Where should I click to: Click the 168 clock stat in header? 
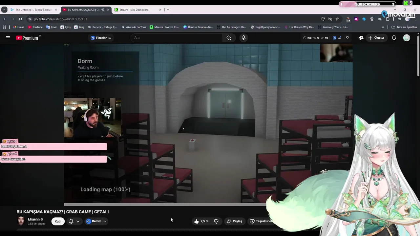pos(307,38)
